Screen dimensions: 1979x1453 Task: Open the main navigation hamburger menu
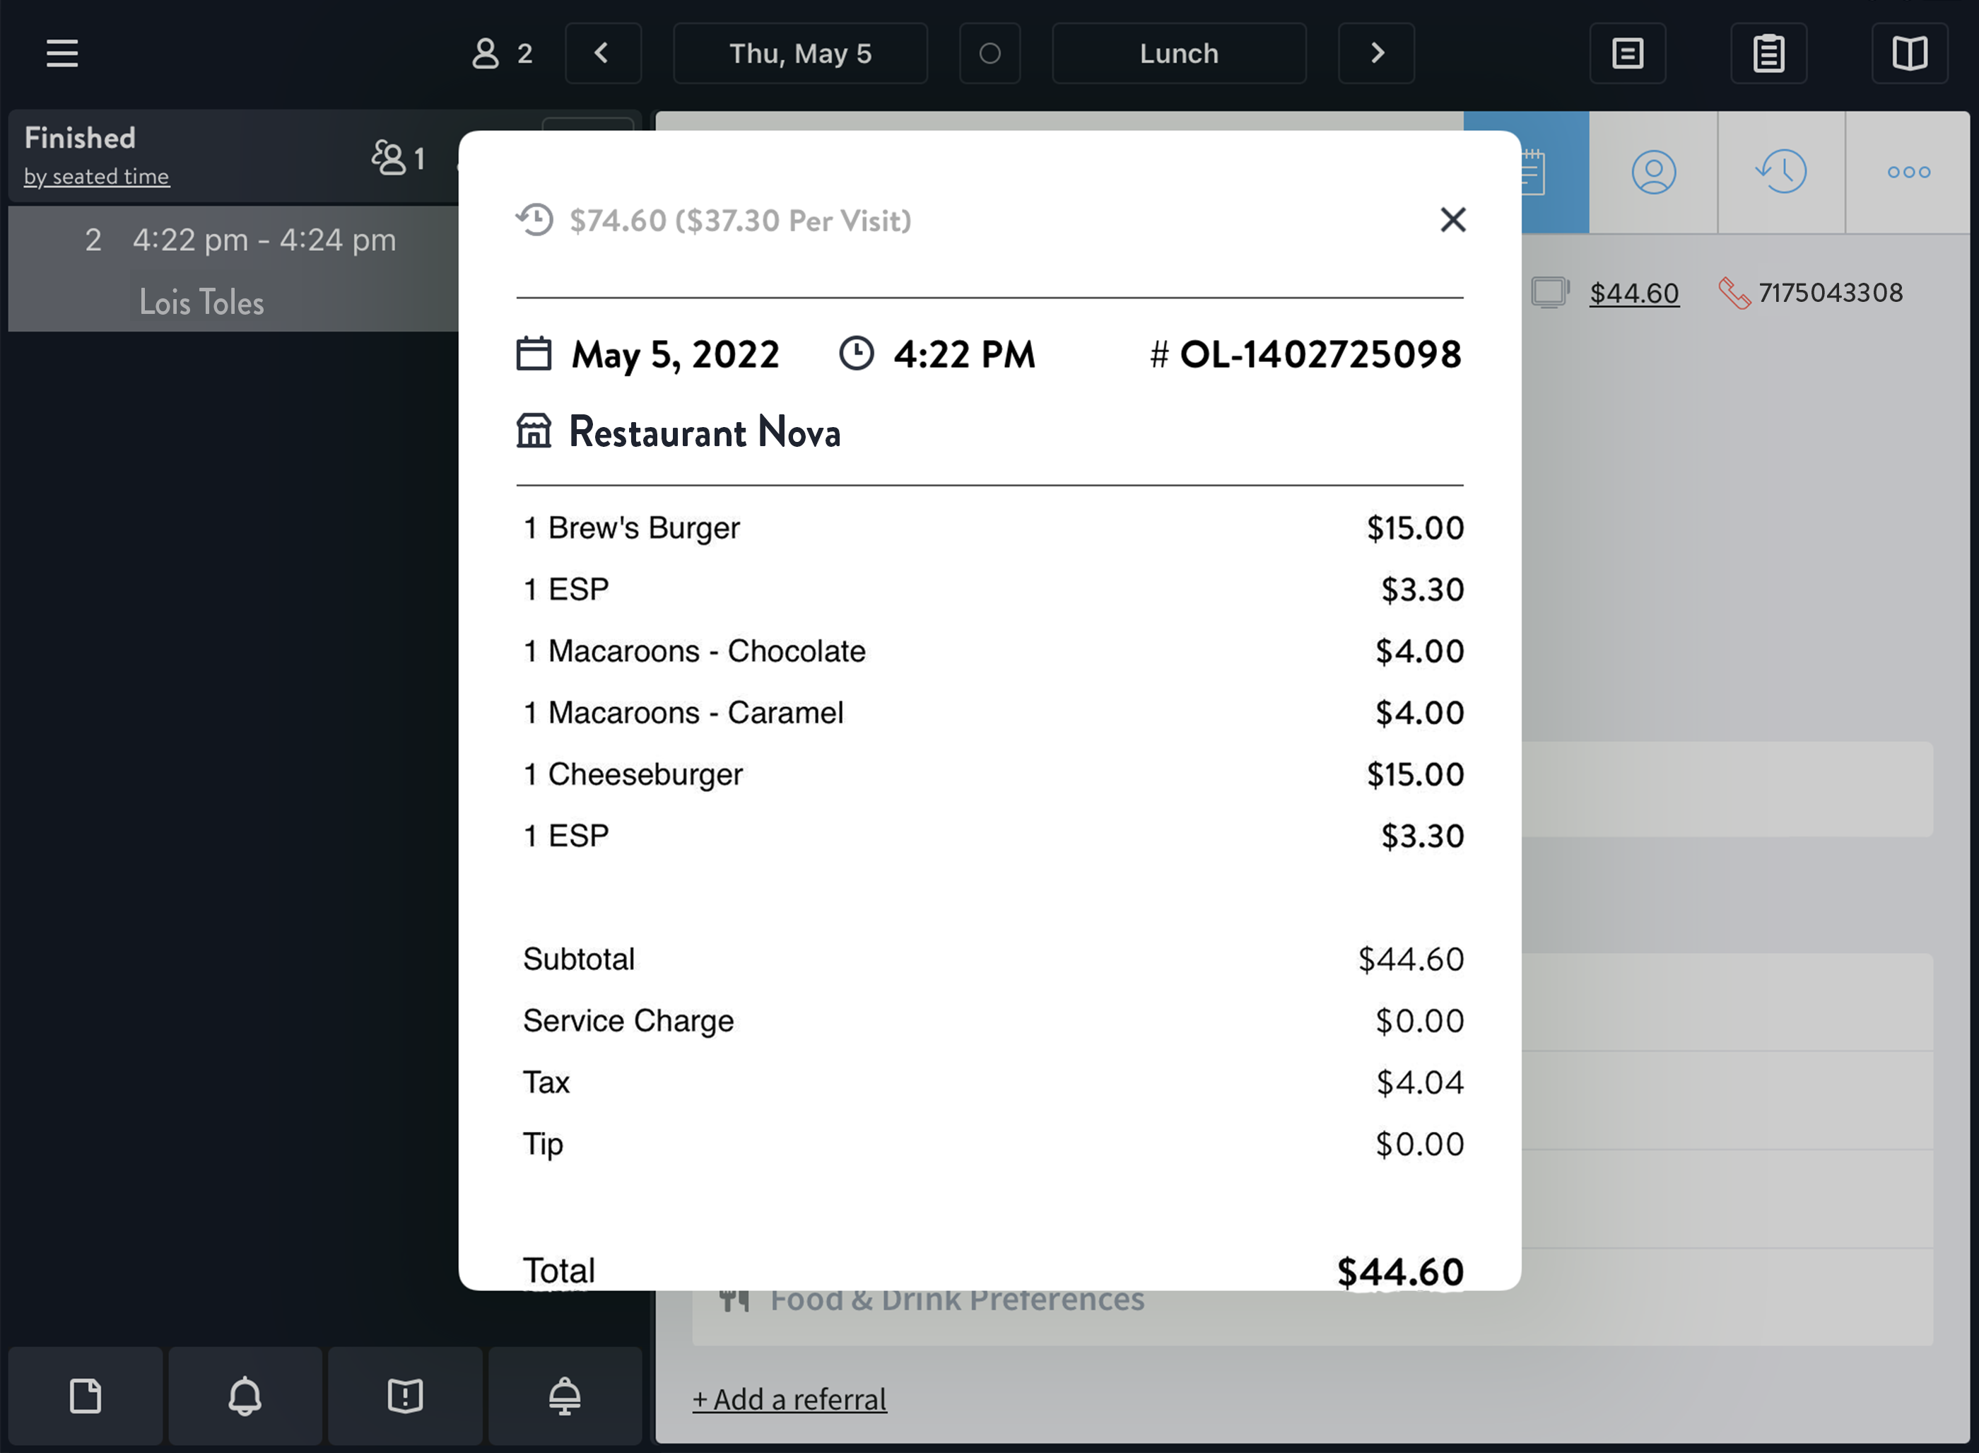click(62, 54)
